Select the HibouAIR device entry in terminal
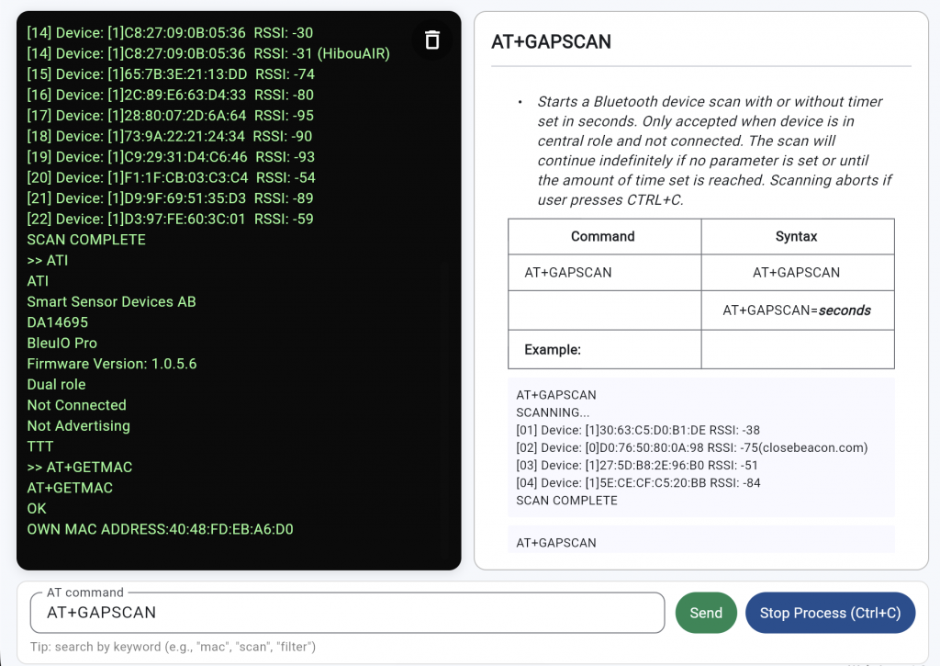This screenshot has height=666, width=940. (x=208, y=53)
